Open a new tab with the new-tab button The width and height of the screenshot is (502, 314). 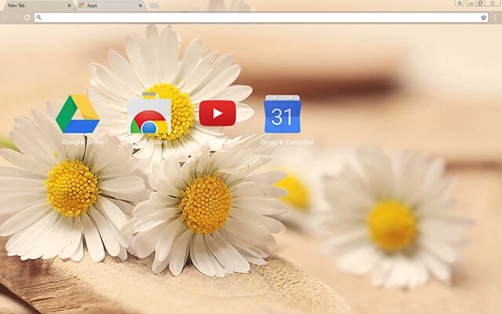[154, 5]
